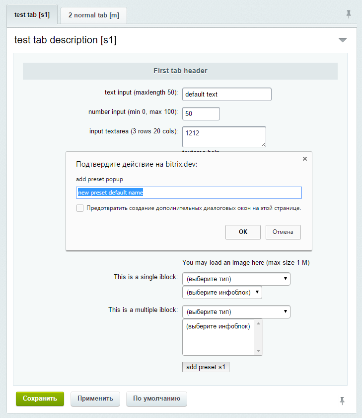Click the scroll down arrow in multiple iblock list
Image resolution: width=362 pixels, height=418 pixels.
click(x=258, y=351)
